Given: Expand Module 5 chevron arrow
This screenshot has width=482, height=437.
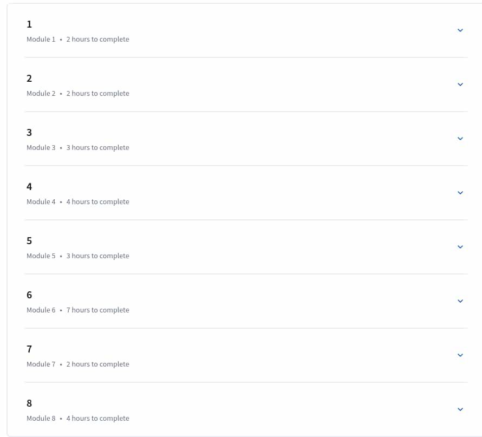Looking at the screenshot, I should point(460,247).
